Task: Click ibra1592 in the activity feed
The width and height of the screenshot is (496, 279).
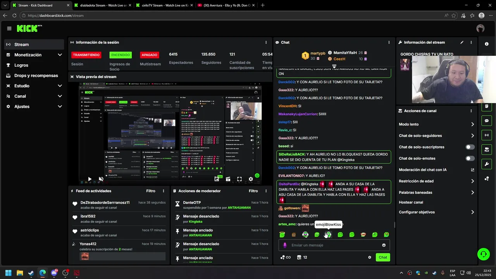Action: point(88,216)
